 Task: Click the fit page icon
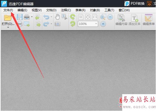(88, 17)
